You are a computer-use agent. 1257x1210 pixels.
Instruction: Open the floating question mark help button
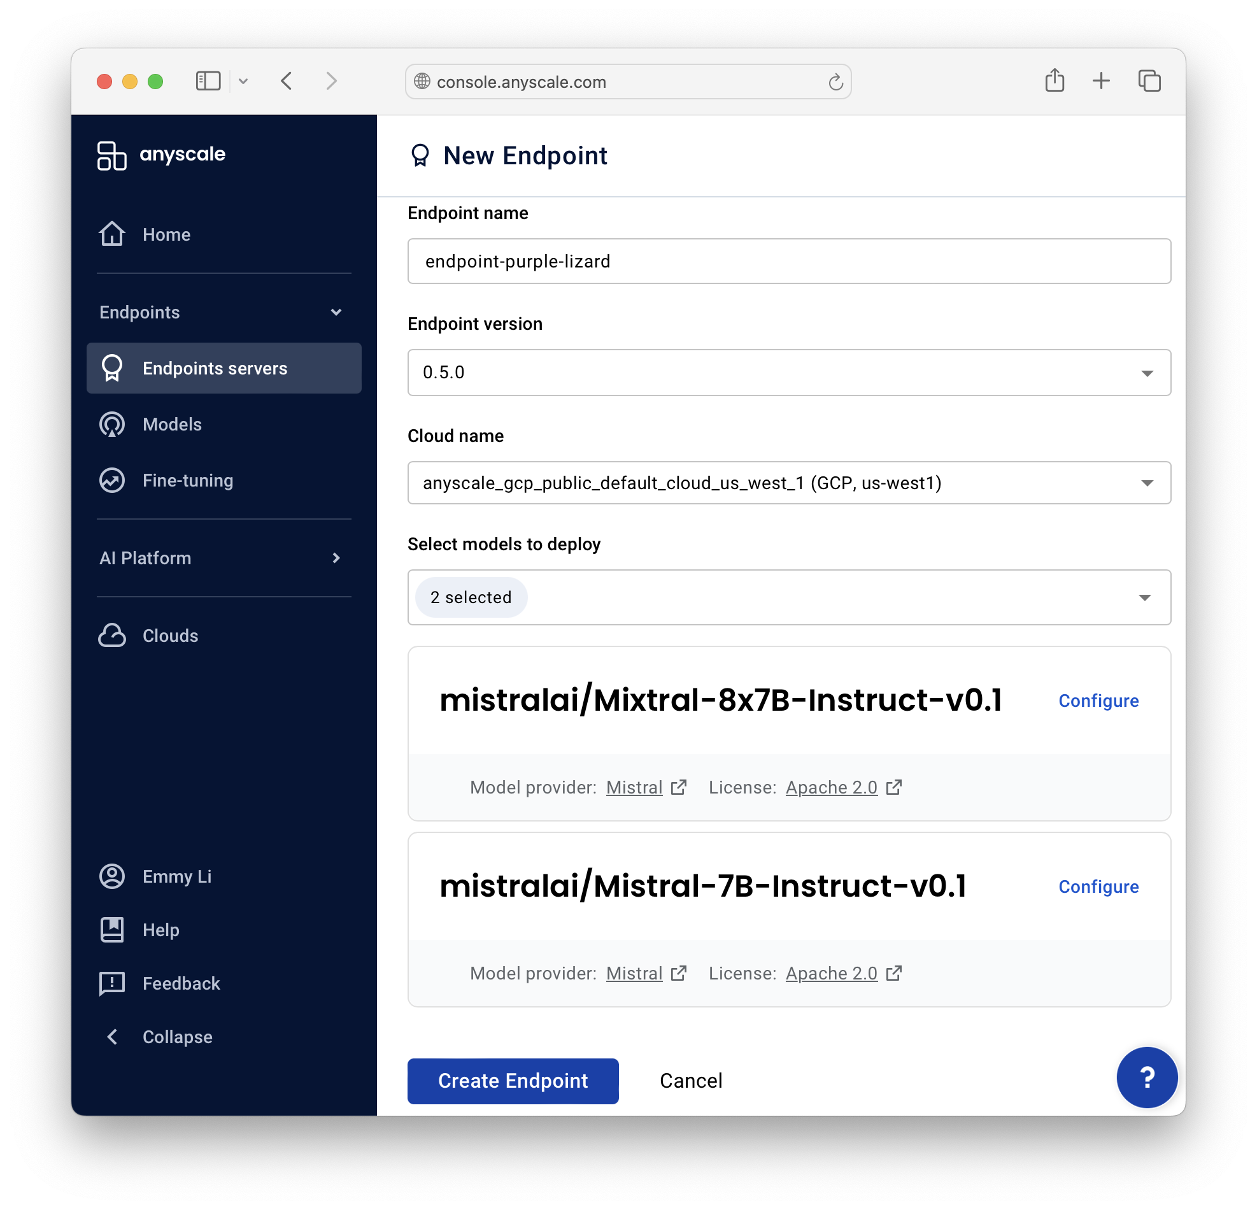(1147, 1078)
